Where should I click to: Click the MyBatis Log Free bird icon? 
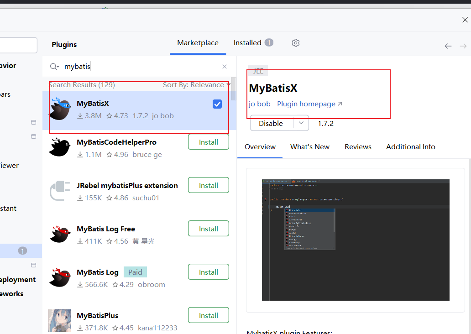[x=60, y=235]
